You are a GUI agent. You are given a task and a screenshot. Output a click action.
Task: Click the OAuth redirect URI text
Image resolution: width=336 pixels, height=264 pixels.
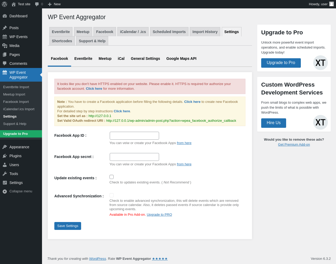click(x=171, y=121)
